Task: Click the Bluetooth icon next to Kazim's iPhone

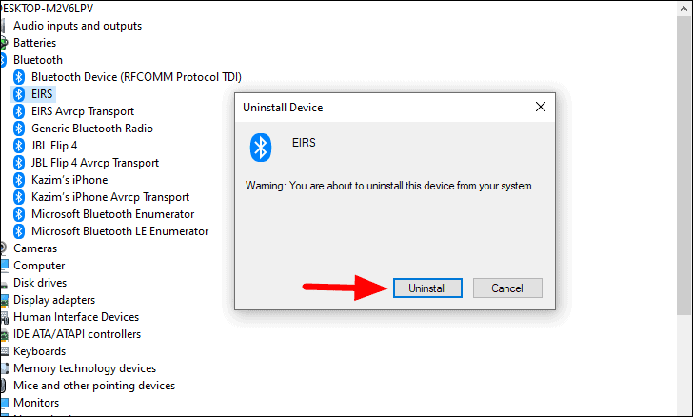Action: pos(19,180)
